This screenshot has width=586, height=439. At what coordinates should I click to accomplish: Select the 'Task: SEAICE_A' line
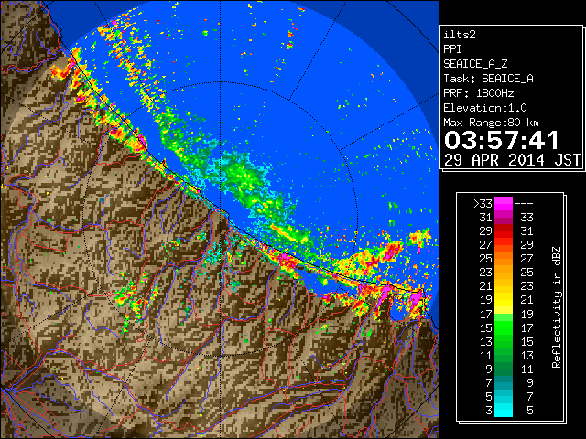tap(488, 79)
